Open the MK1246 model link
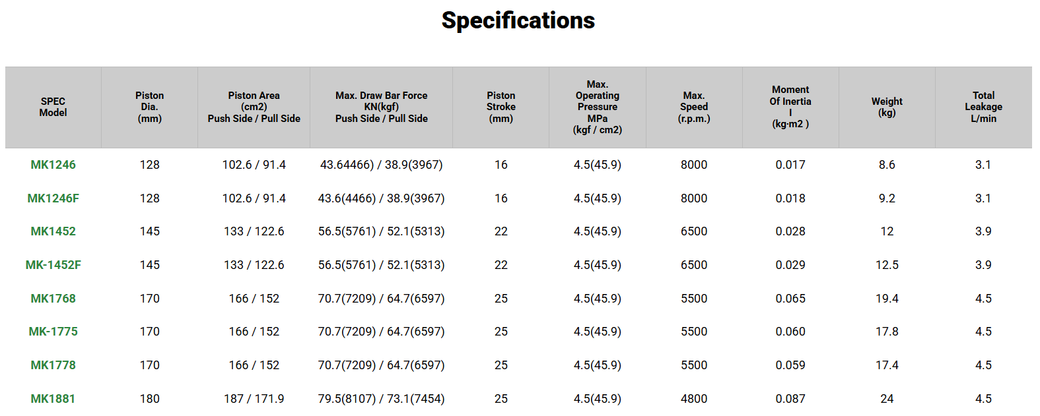Screen dimensions: 1040x416 [53, 165]
